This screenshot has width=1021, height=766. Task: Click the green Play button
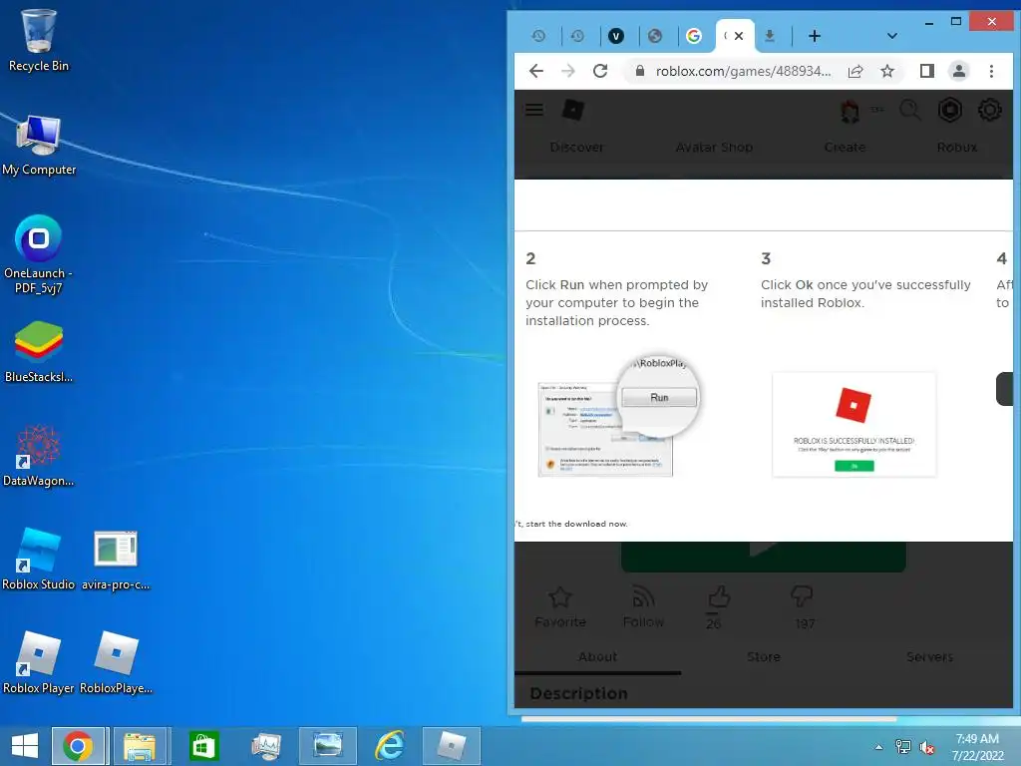pyautogui.click(x=763, y=558)
